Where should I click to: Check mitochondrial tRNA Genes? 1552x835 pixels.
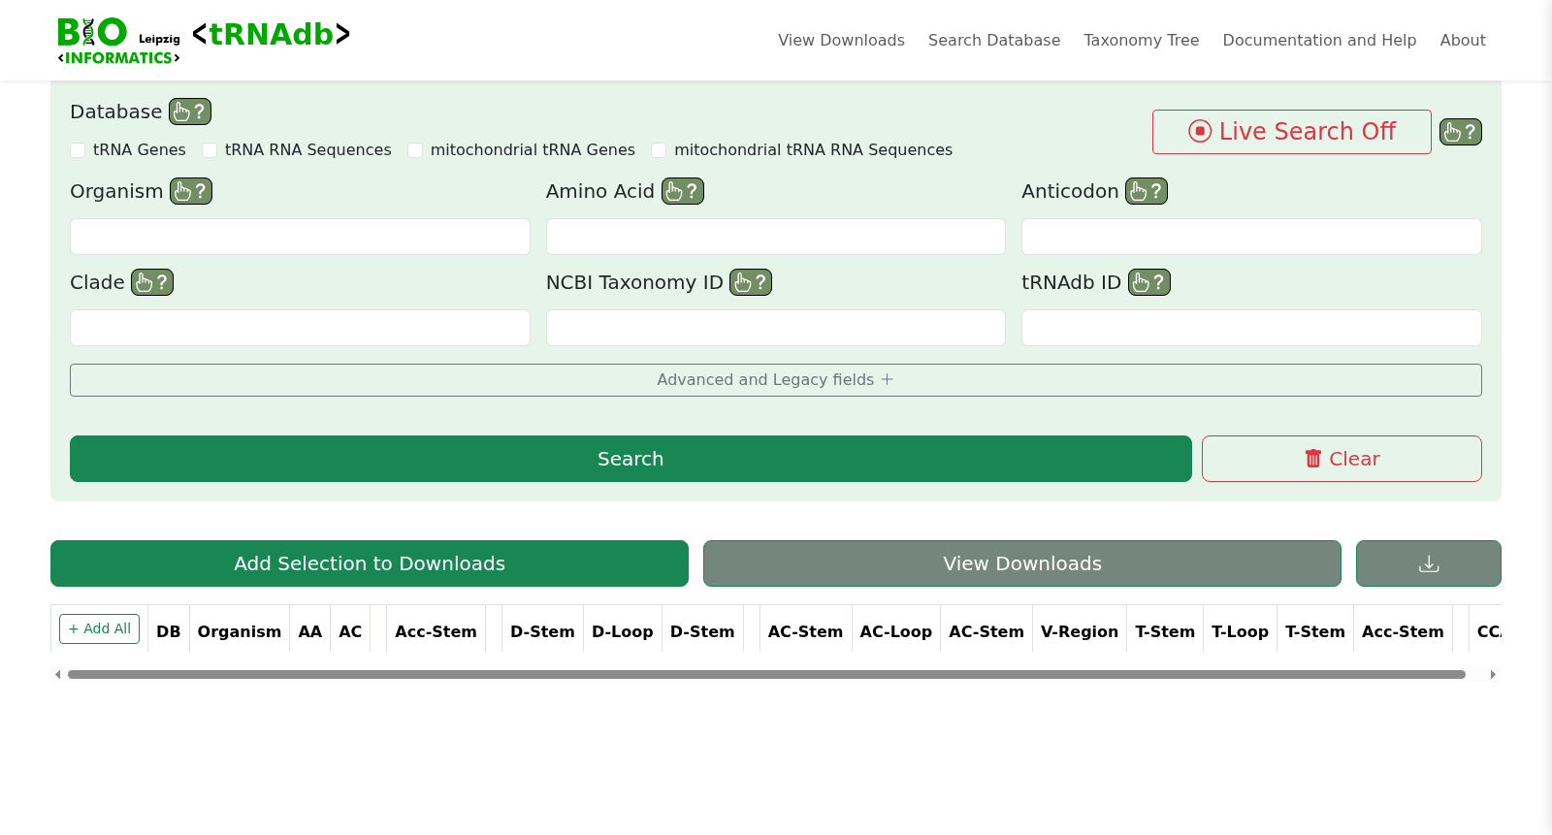(415, 150)
